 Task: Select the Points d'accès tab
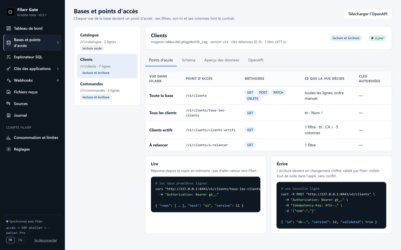161,60
